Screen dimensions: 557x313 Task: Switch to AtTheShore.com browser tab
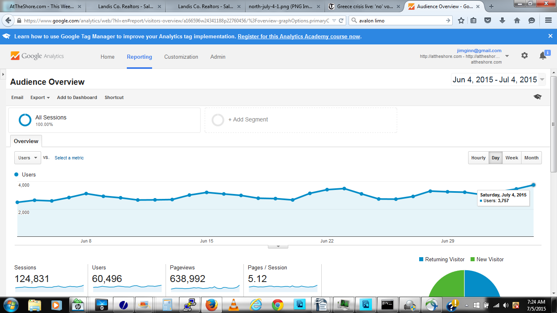[x=42, y=7]
